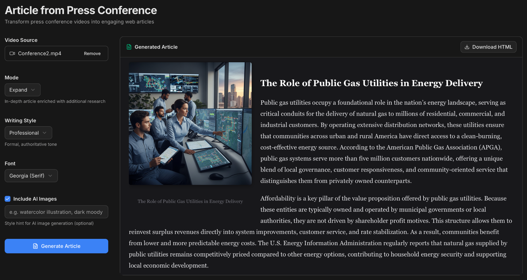The width and height of the screenshot is (527, 280).
Task: Click the green document icon by Generated Article
Action: [x=129, y=47]
